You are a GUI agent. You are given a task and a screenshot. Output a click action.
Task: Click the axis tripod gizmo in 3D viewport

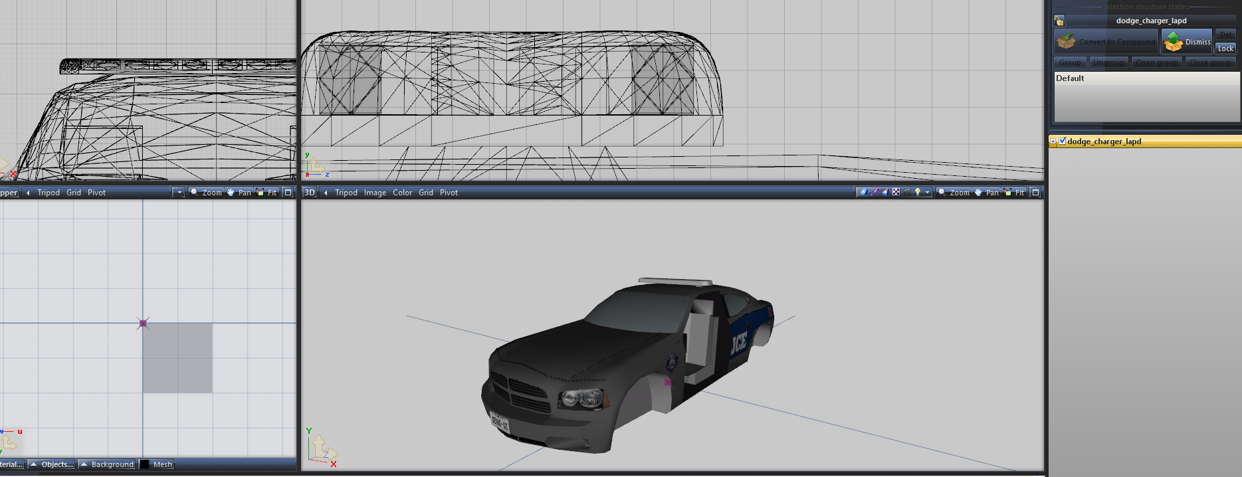[x=322, y=448]
